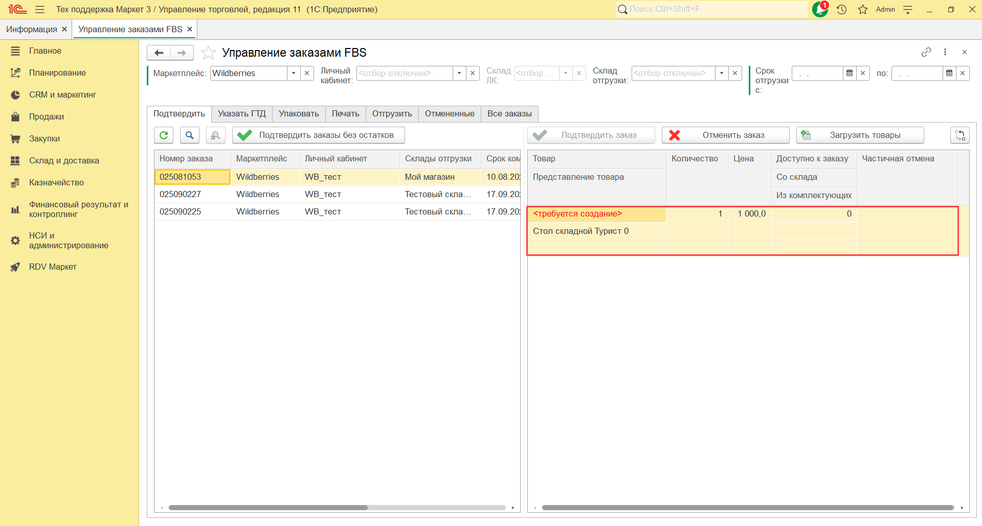This screenshot has width=982, height=526.
Task: Open the hamburger main menu icon
Action: [40, 9]
